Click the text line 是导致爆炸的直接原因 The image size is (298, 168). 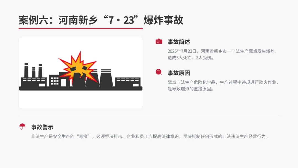(191, 89)
